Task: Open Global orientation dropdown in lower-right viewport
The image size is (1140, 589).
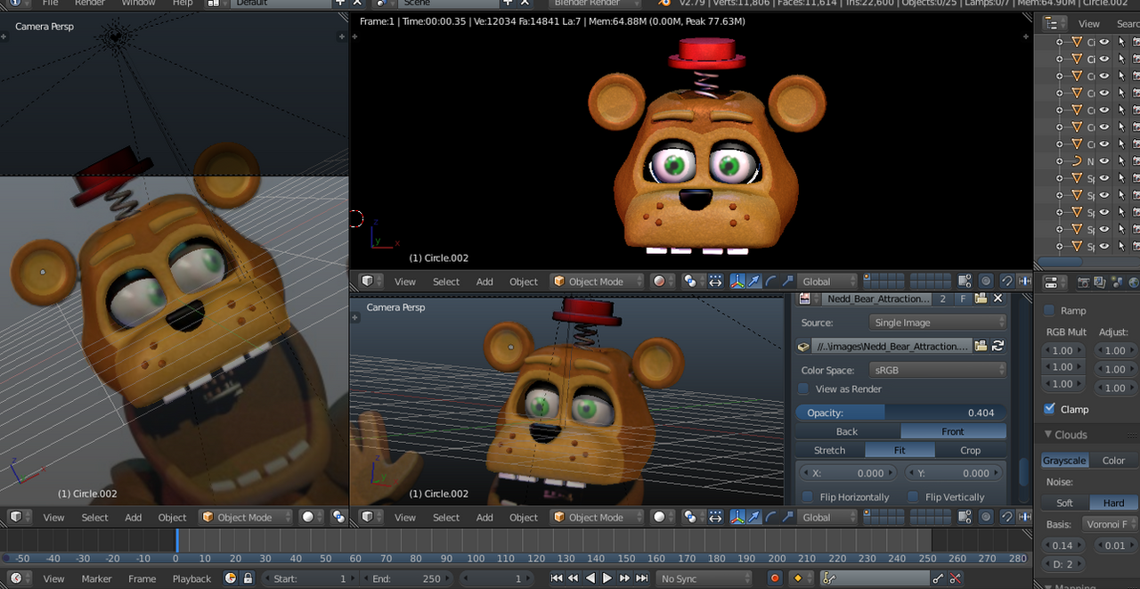Action: point(827,518)
